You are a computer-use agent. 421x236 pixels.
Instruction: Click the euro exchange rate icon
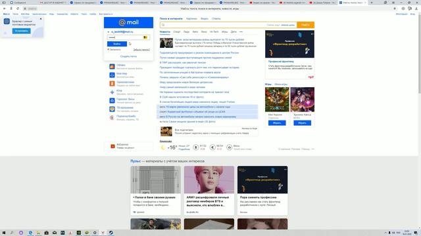tap(212, 147)
